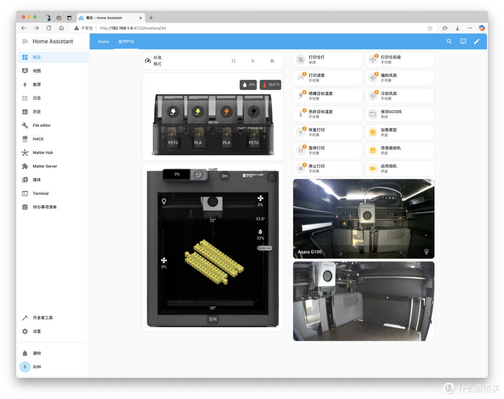Open the 待办事项清单 to-do list
The image size is (504, 399).
[53, 207]
